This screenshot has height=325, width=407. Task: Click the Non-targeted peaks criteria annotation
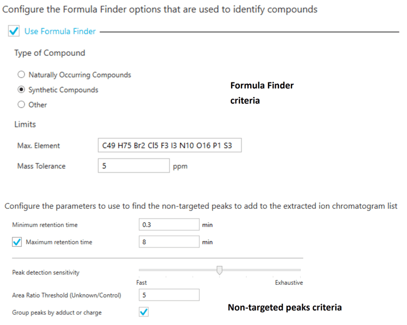pos(284,308)
